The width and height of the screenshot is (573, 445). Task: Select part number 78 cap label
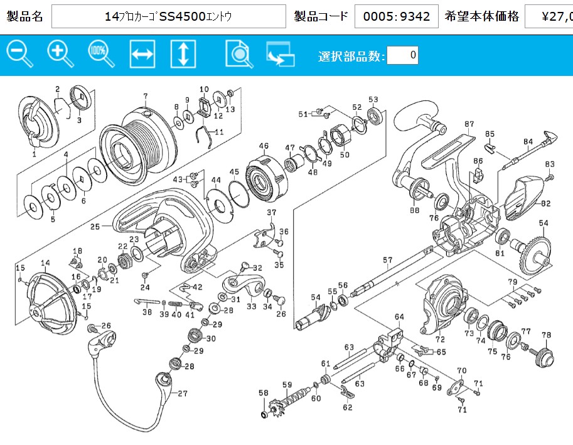click(546, 335)
